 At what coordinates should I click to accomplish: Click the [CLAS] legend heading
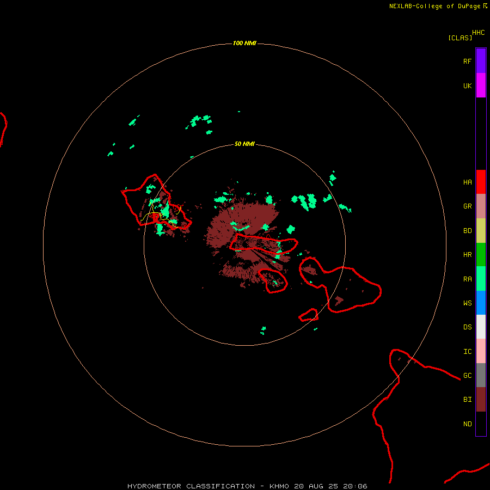pos(460,38)
